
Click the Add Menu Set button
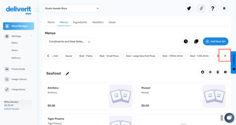[x=215, y=41]
